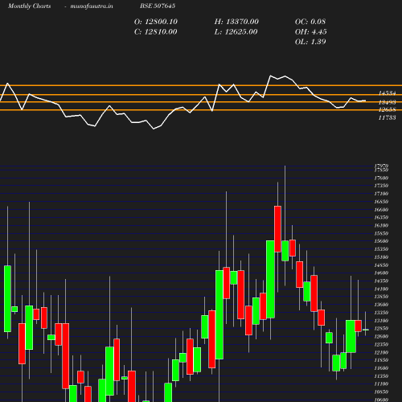This screenshot has height=402, width=402.
Task: Click the 16100 price axis label
Action: click(x=381, y=225)
